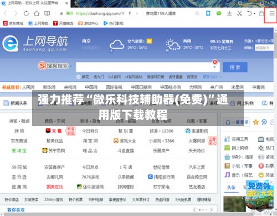Open the green WeChat toolbar icon
The width and height of the screenshot is (277, 216).
219,13
